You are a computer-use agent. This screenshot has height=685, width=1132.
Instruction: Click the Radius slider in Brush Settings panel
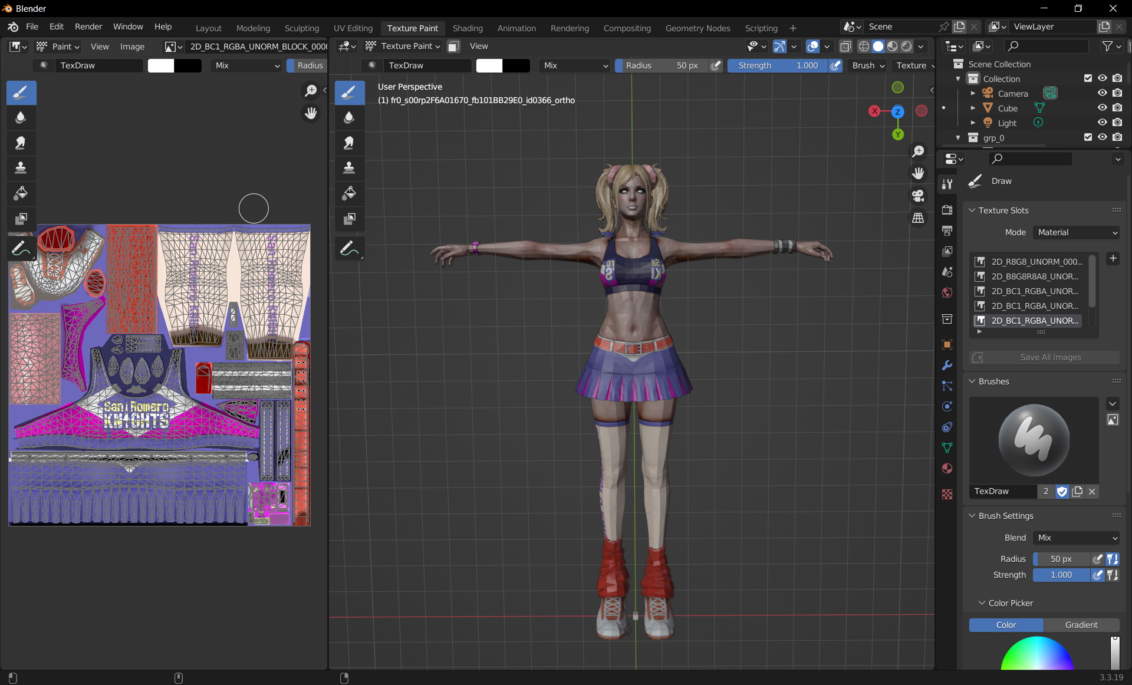click(1061, 559)
